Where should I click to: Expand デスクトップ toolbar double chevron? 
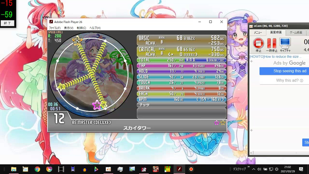tap(248, 167)
